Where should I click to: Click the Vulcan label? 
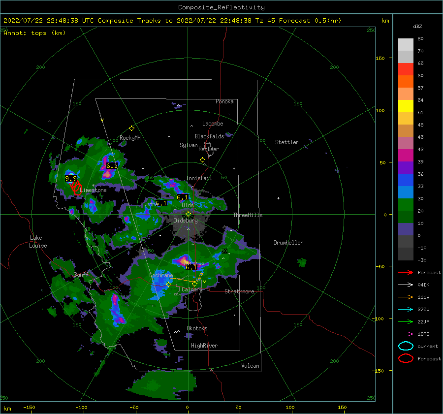[x=251, y=366]
